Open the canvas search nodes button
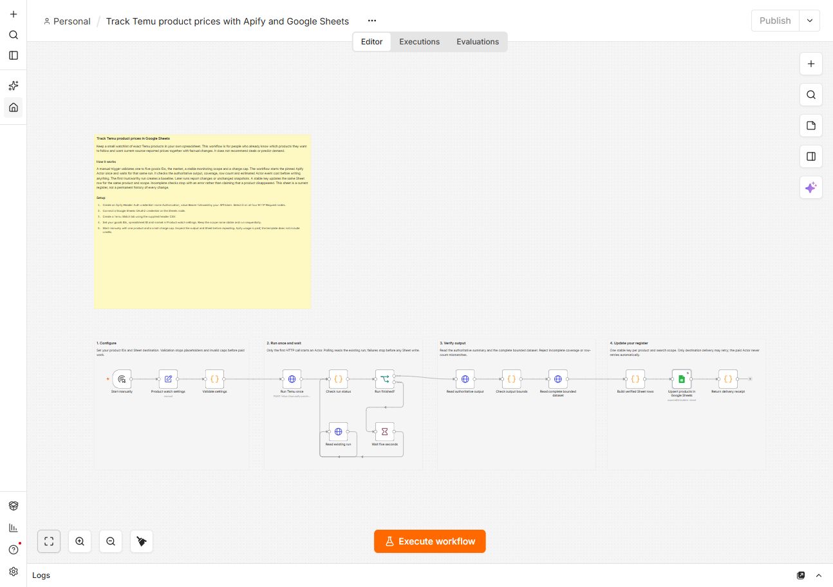 811,95
